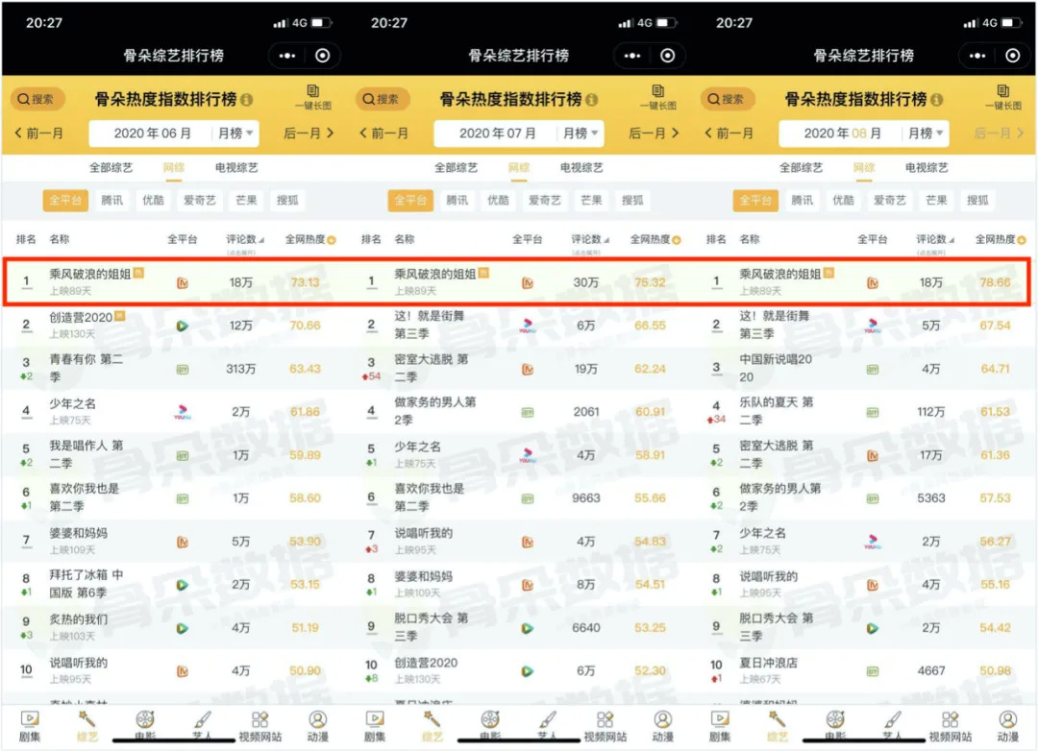The height and width of the screenshot is (751, 1038).
Task: Select the 搜狐 filter in the 07月 screen
Action: pos(632,201)
